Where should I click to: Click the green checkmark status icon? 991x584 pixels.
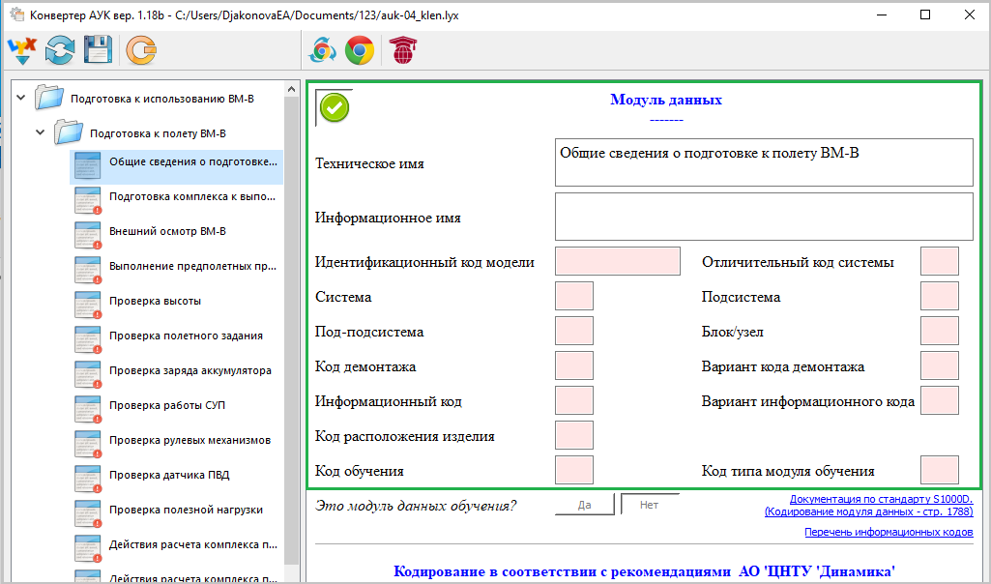tap(335, 108)
